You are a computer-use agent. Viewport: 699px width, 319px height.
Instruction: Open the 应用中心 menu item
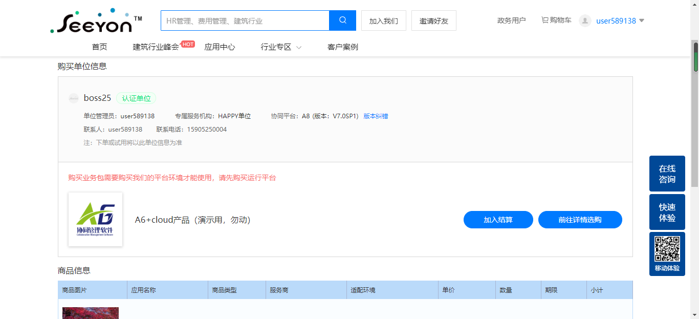[220, 47]
